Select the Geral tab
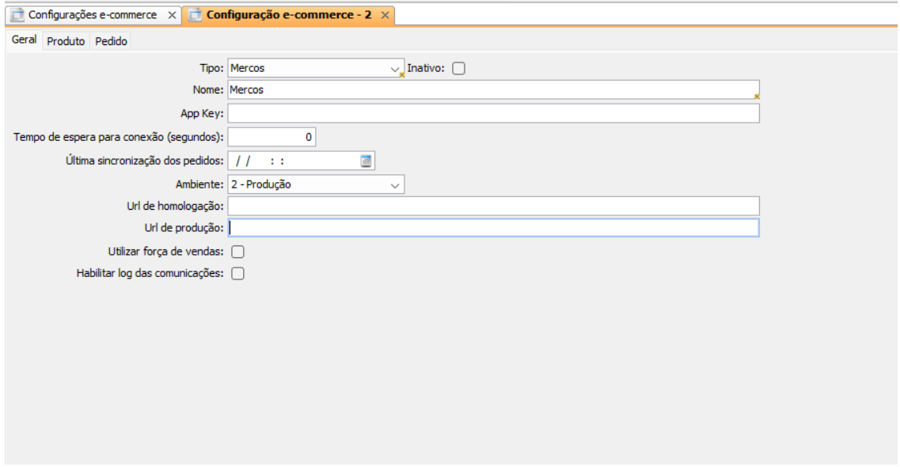The height and width of the screenshot is (467, 900). coord(24,40)
